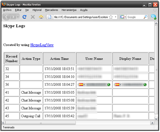
Task: Reload the page with the blue refresh icon
Action: (24, 17)
